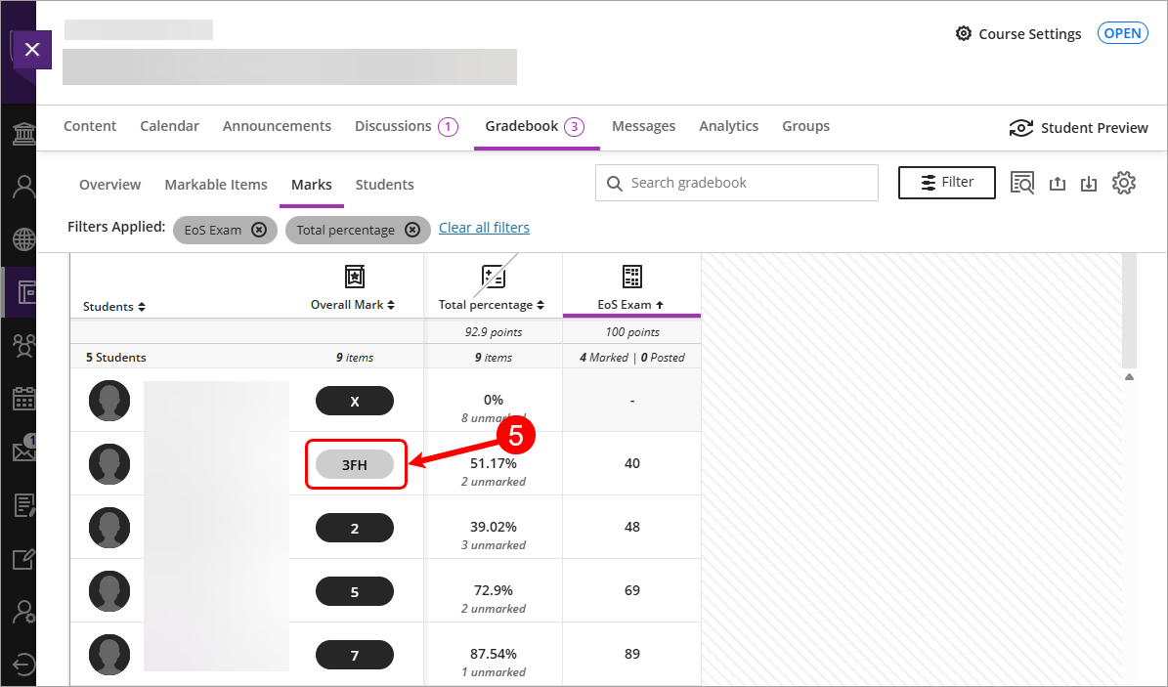Sort by Total percentage column

click(x=492, y=305)
